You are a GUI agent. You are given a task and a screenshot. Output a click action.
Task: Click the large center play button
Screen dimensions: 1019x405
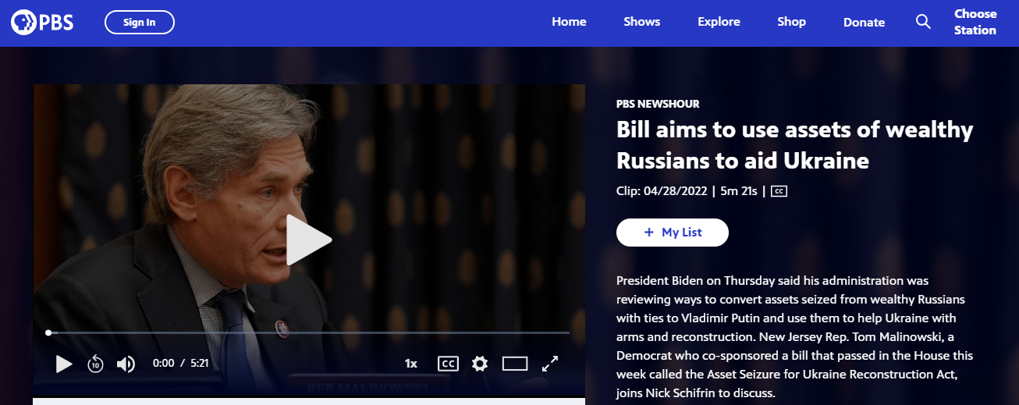pos(308,240)
